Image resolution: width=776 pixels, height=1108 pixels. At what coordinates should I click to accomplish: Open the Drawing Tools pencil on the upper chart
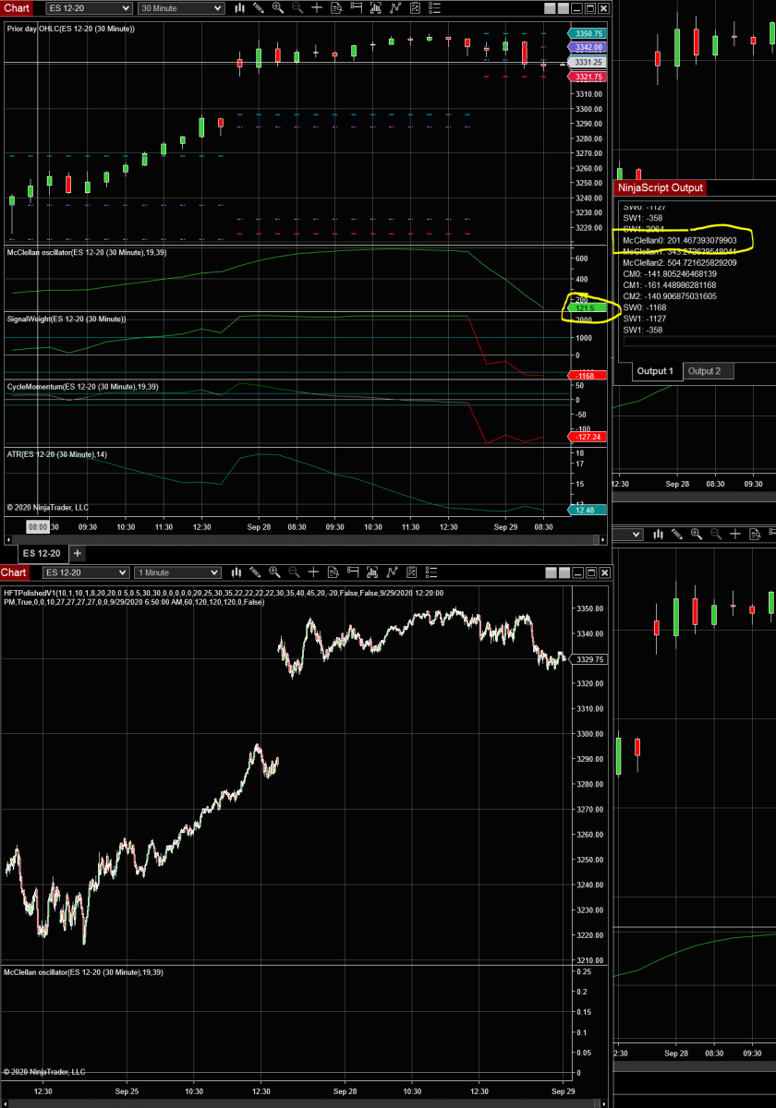(x=258, y=7)
